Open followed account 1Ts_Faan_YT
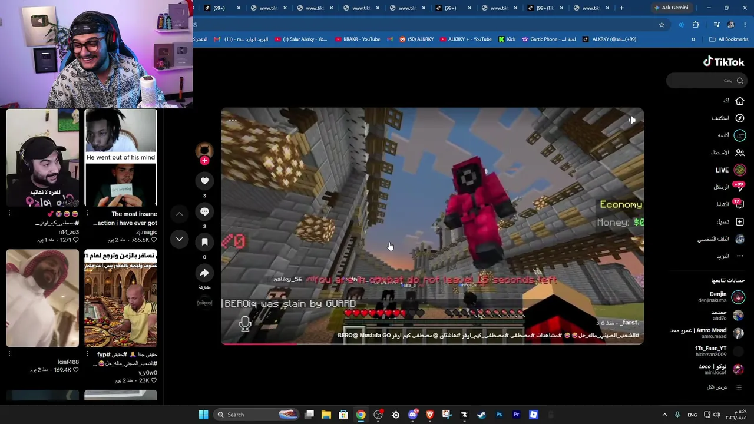Screen dimensions: 754x424 click(x=720, y=351)
